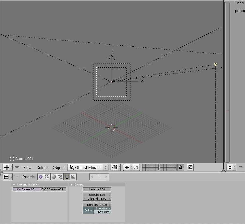
Task: Toggle the layer lock padlock icon
Action: click(x=180, y=167)
